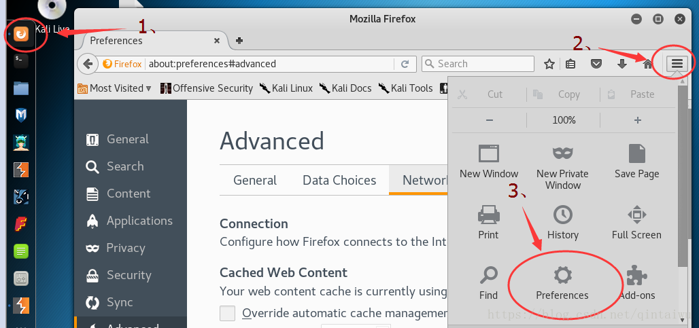Image resolution: width=699 pixels, height=328 pixels.
Task: Open the Kali Docs bookmark
Action: [345, 88]
